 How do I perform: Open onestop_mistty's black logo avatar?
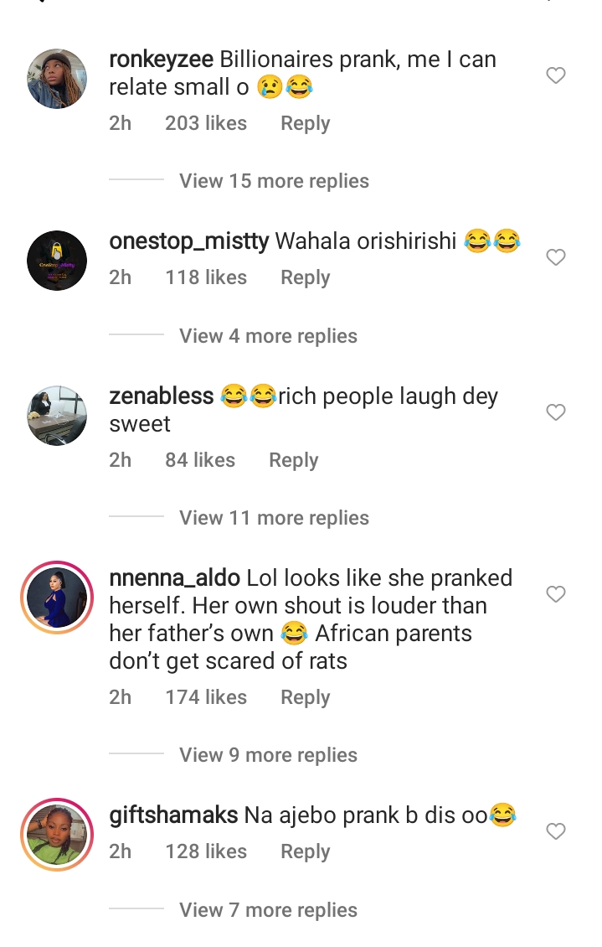[57, 261]
